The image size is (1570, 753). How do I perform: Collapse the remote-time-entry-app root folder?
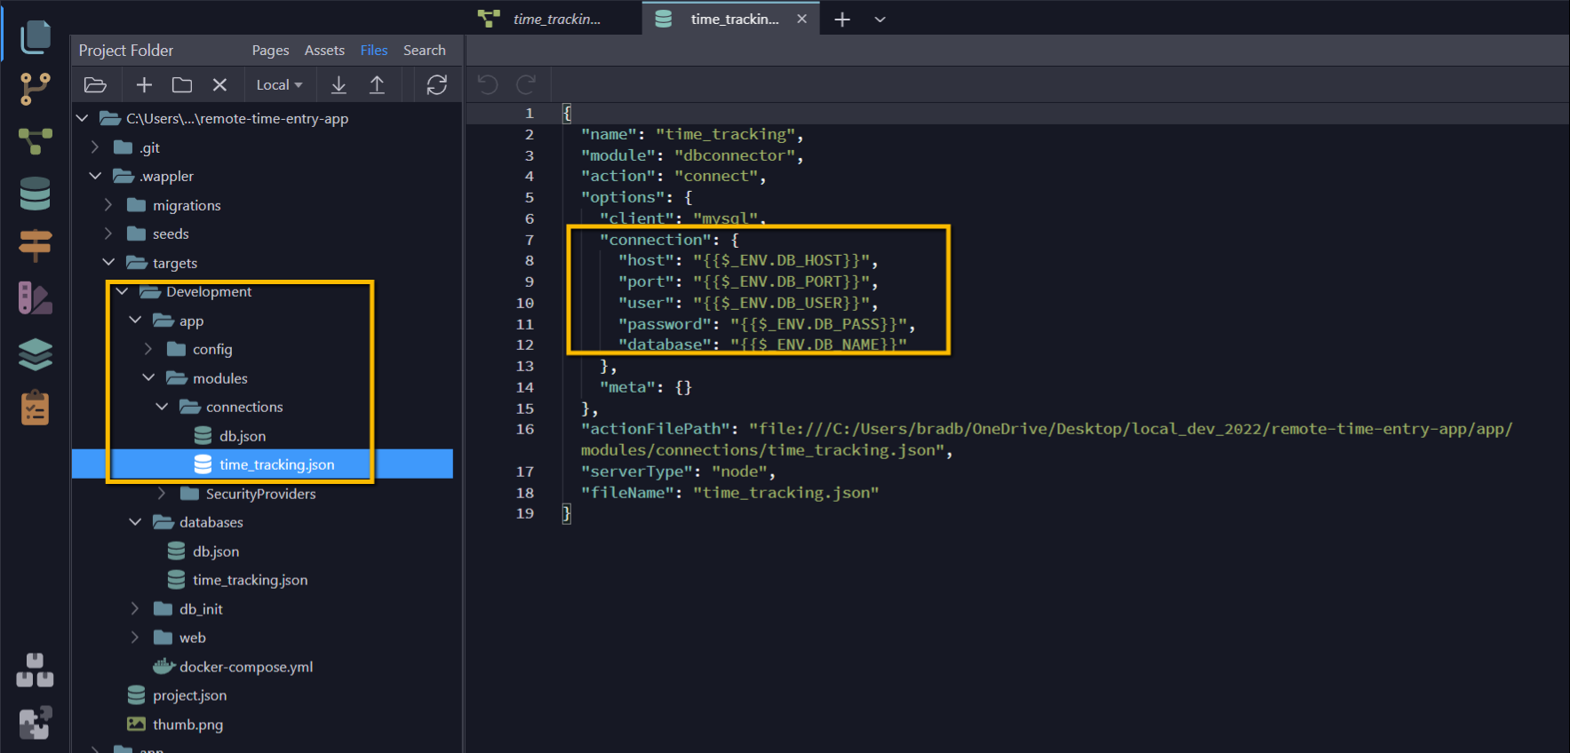point(82,118)
